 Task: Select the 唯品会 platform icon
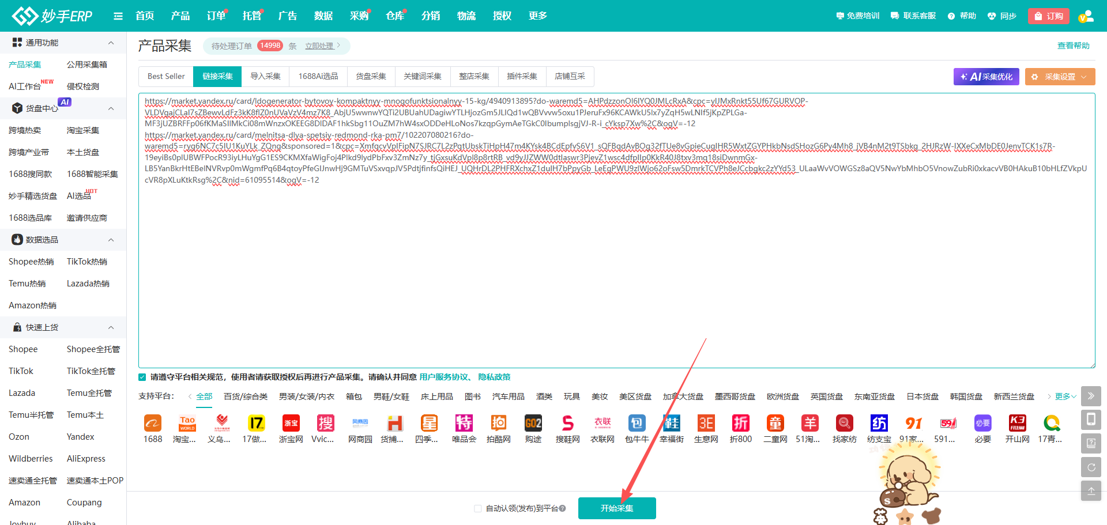point(464,424)
